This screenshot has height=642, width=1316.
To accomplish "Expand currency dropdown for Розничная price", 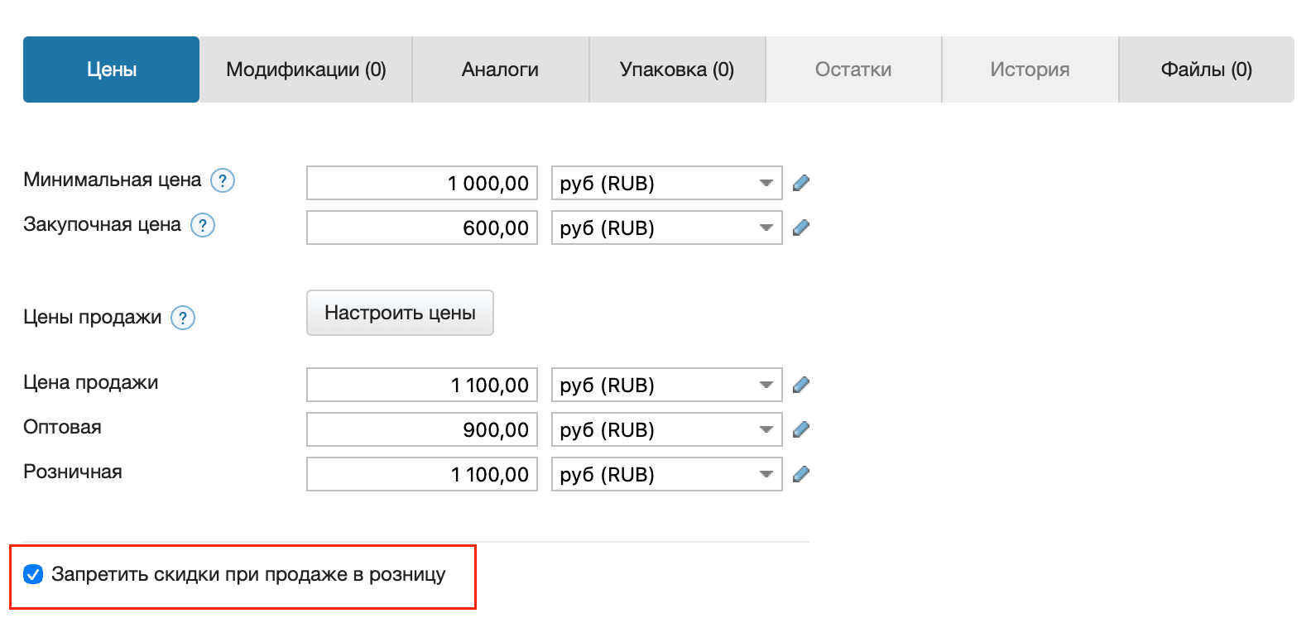I will click(666, 474).
